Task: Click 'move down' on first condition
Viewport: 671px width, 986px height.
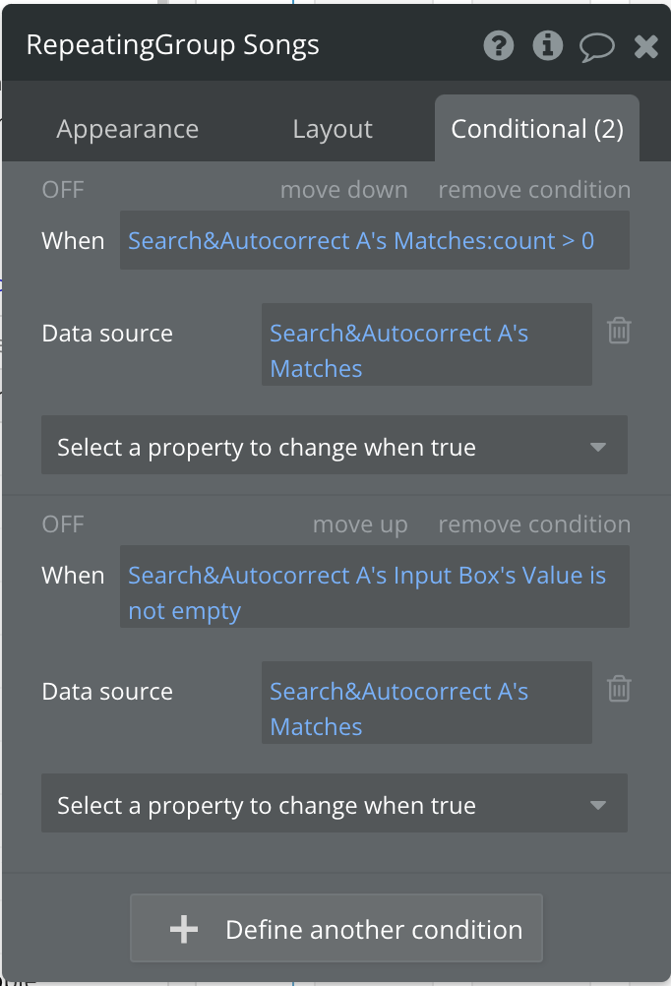Action: click(x=343, y=190)
